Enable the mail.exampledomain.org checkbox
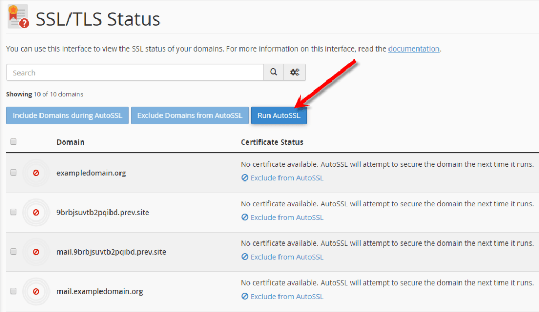This screenshot has width=539, height=312. [13, 291]
